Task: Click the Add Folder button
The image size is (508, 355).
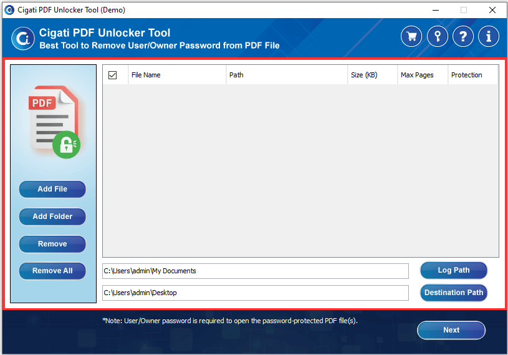Action: (x=52, y=216)
